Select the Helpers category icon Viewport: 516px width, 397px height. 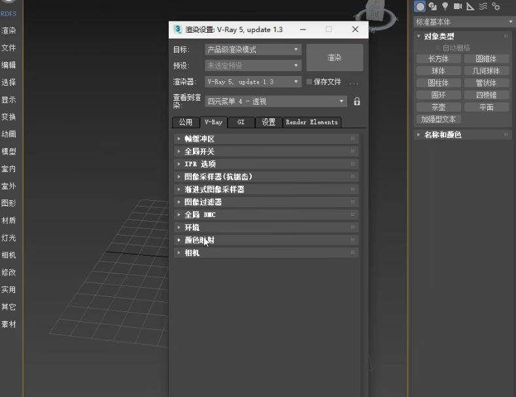tap(470, 7)
